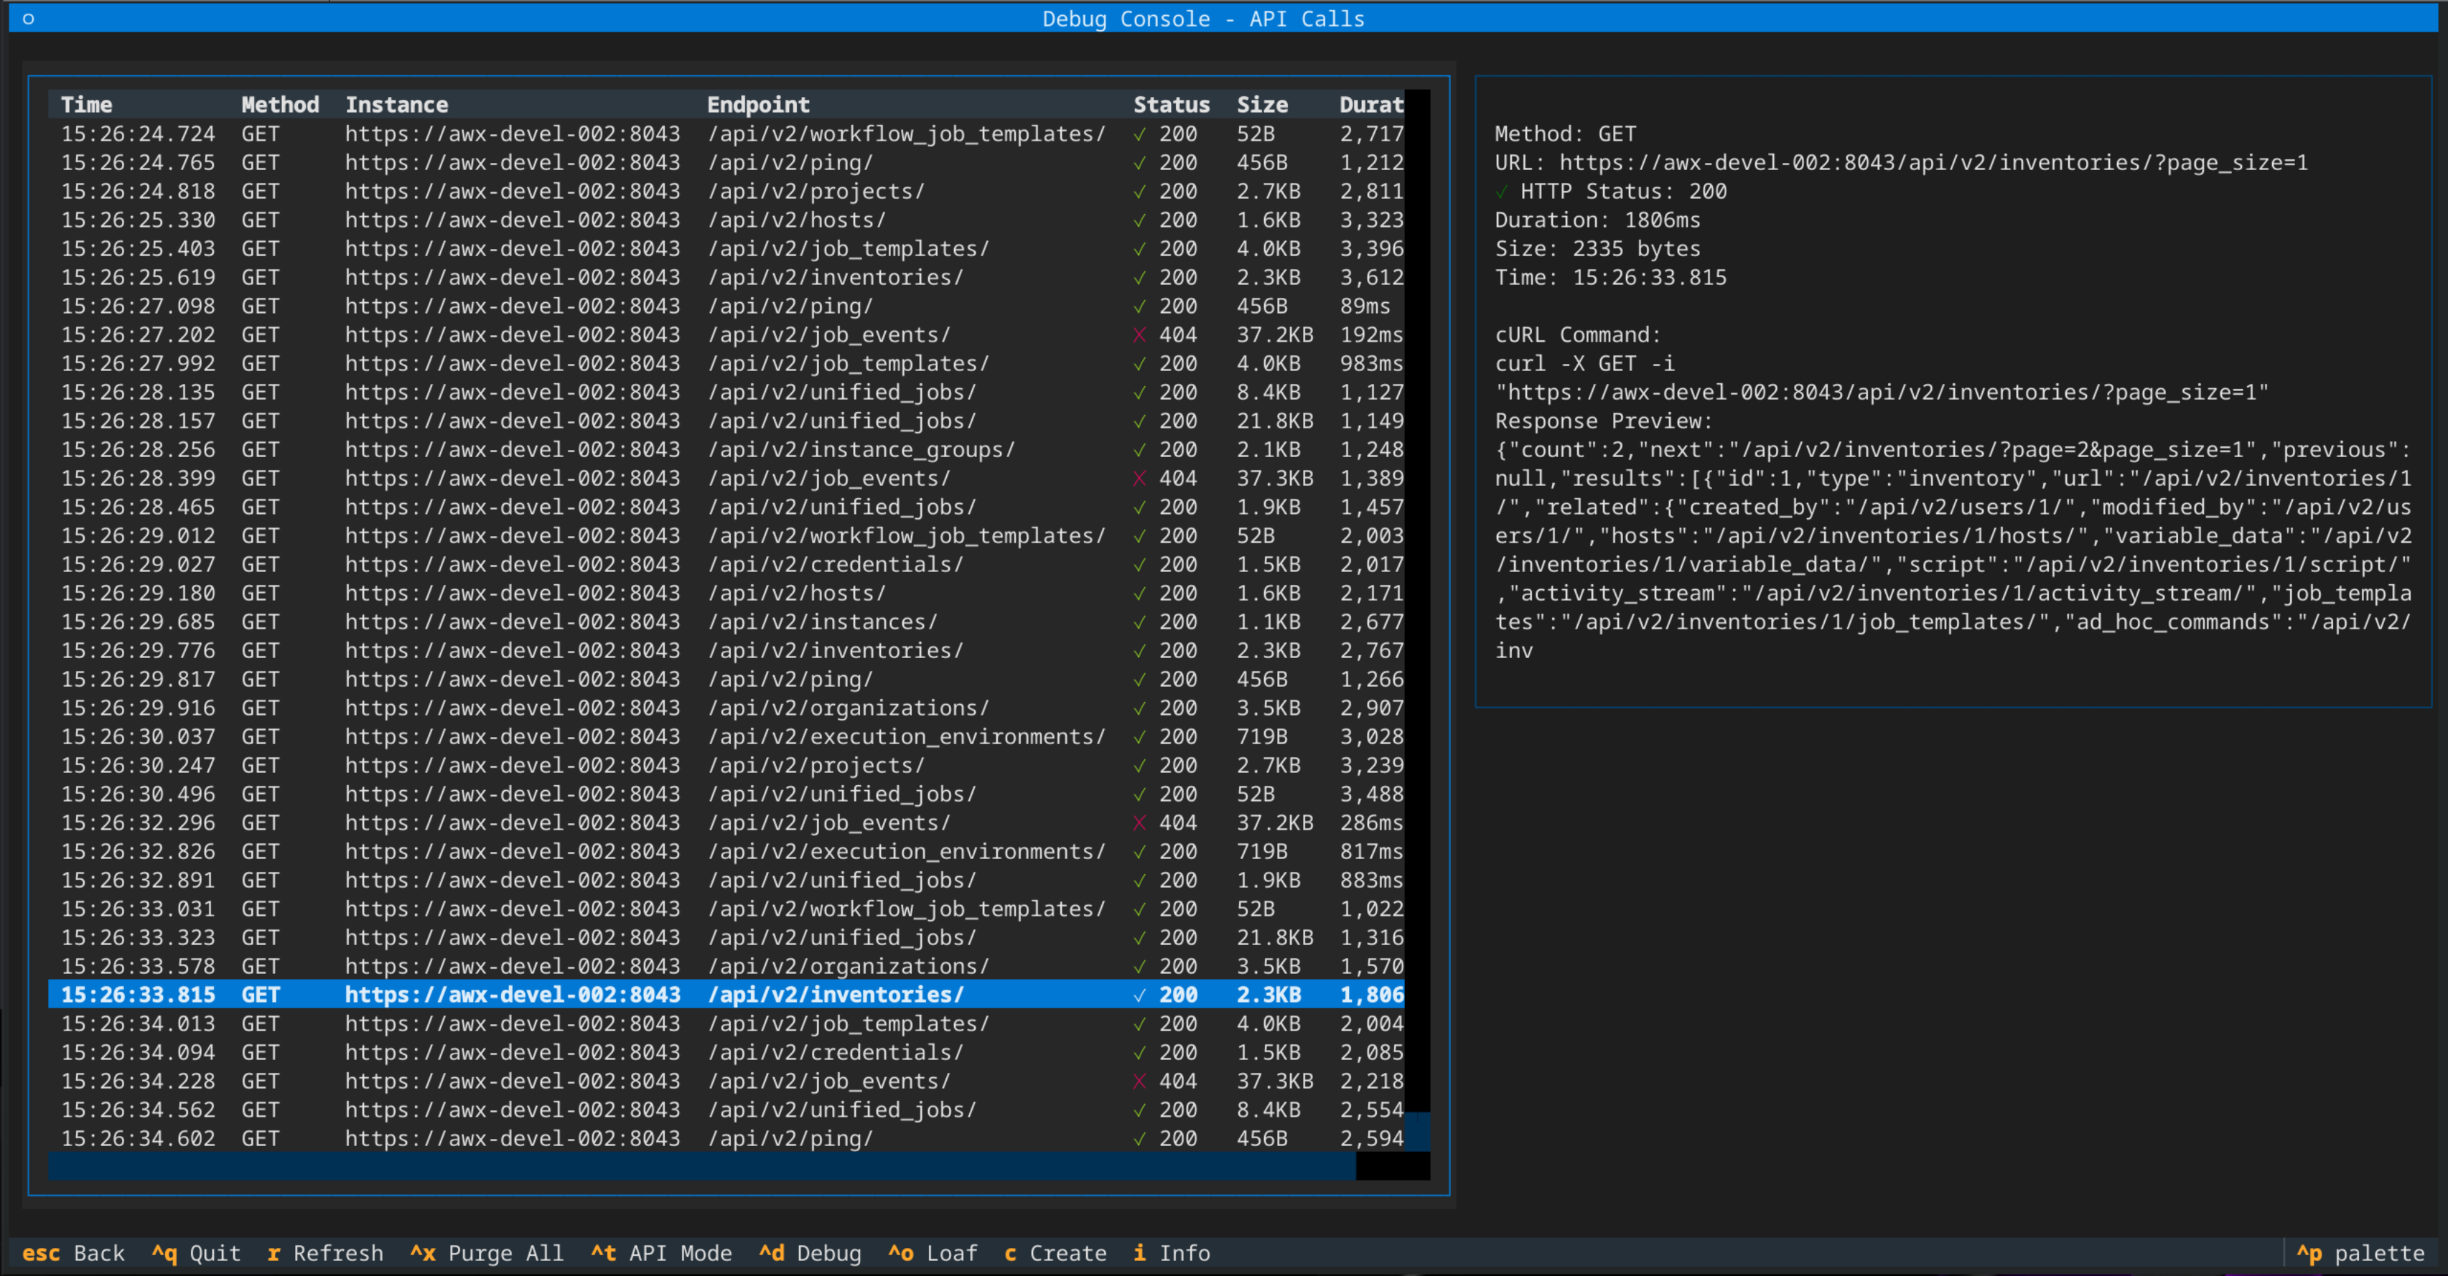Select the 15:26:30.496 unified_jobs row

pyautogui.click(x=726, y=794)
